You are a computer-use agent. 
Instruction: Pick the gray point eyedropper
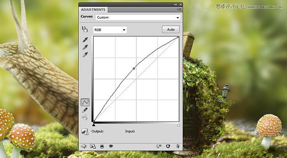pyautogui.click(x=85, y=47)
